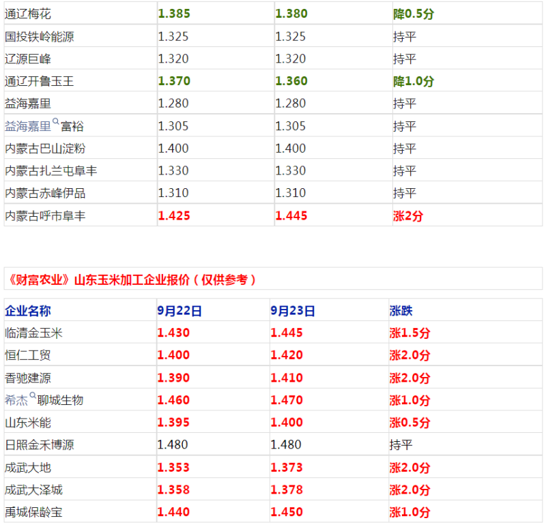Viewport: 546px width, 527px height.
Task: Click 持平 in the 内蒙古赤峰伊品 row
Action: [405, 193]
